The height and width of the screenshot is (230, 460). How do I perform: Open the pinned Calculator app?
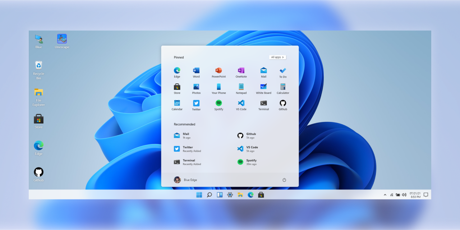(283, 87)
